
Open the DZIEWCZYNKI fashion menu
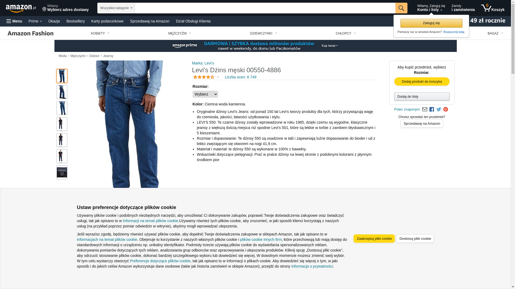tap(263, 33)
